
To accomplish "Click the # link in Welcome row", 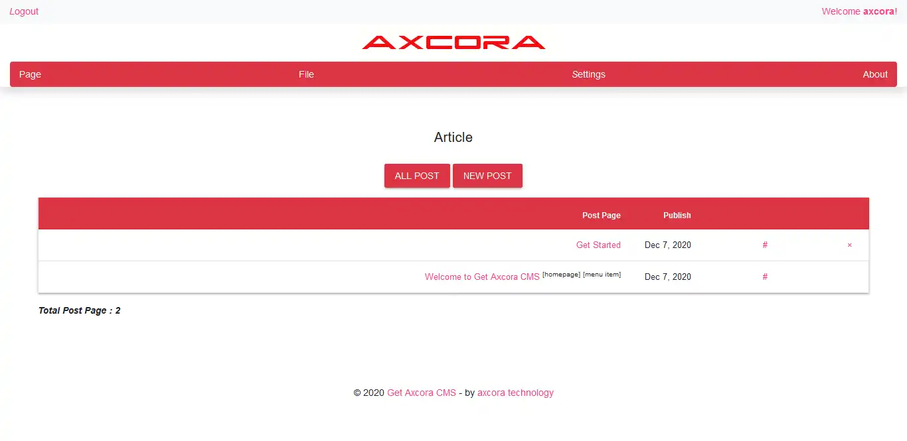I will coord(765,277).
